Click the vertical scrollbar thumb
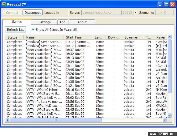 pos(170,66)
